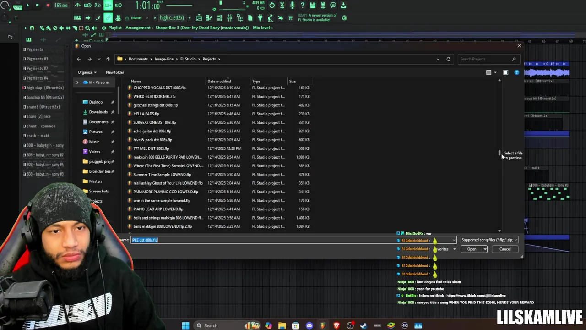Open the Playlist view icon in toolbar
Image resolution: width=586 pixels, height=330 pixels.
199,17
